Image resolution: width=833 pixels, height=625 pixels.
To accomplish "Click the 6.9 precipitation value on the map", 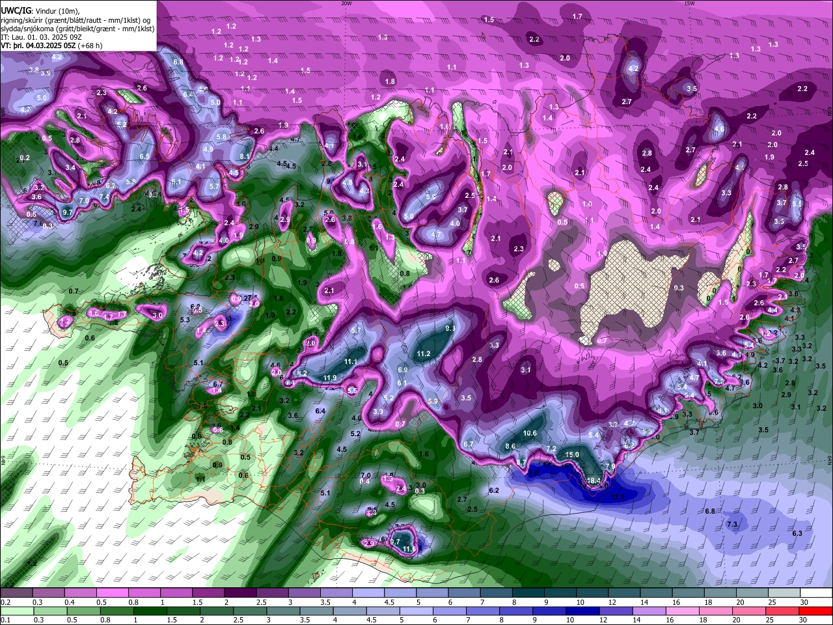I will pos(403,370).
